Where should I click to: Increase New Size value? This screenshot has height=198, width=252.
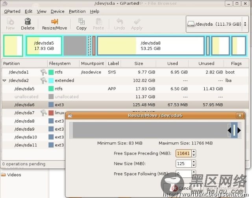tap(194, 162)
